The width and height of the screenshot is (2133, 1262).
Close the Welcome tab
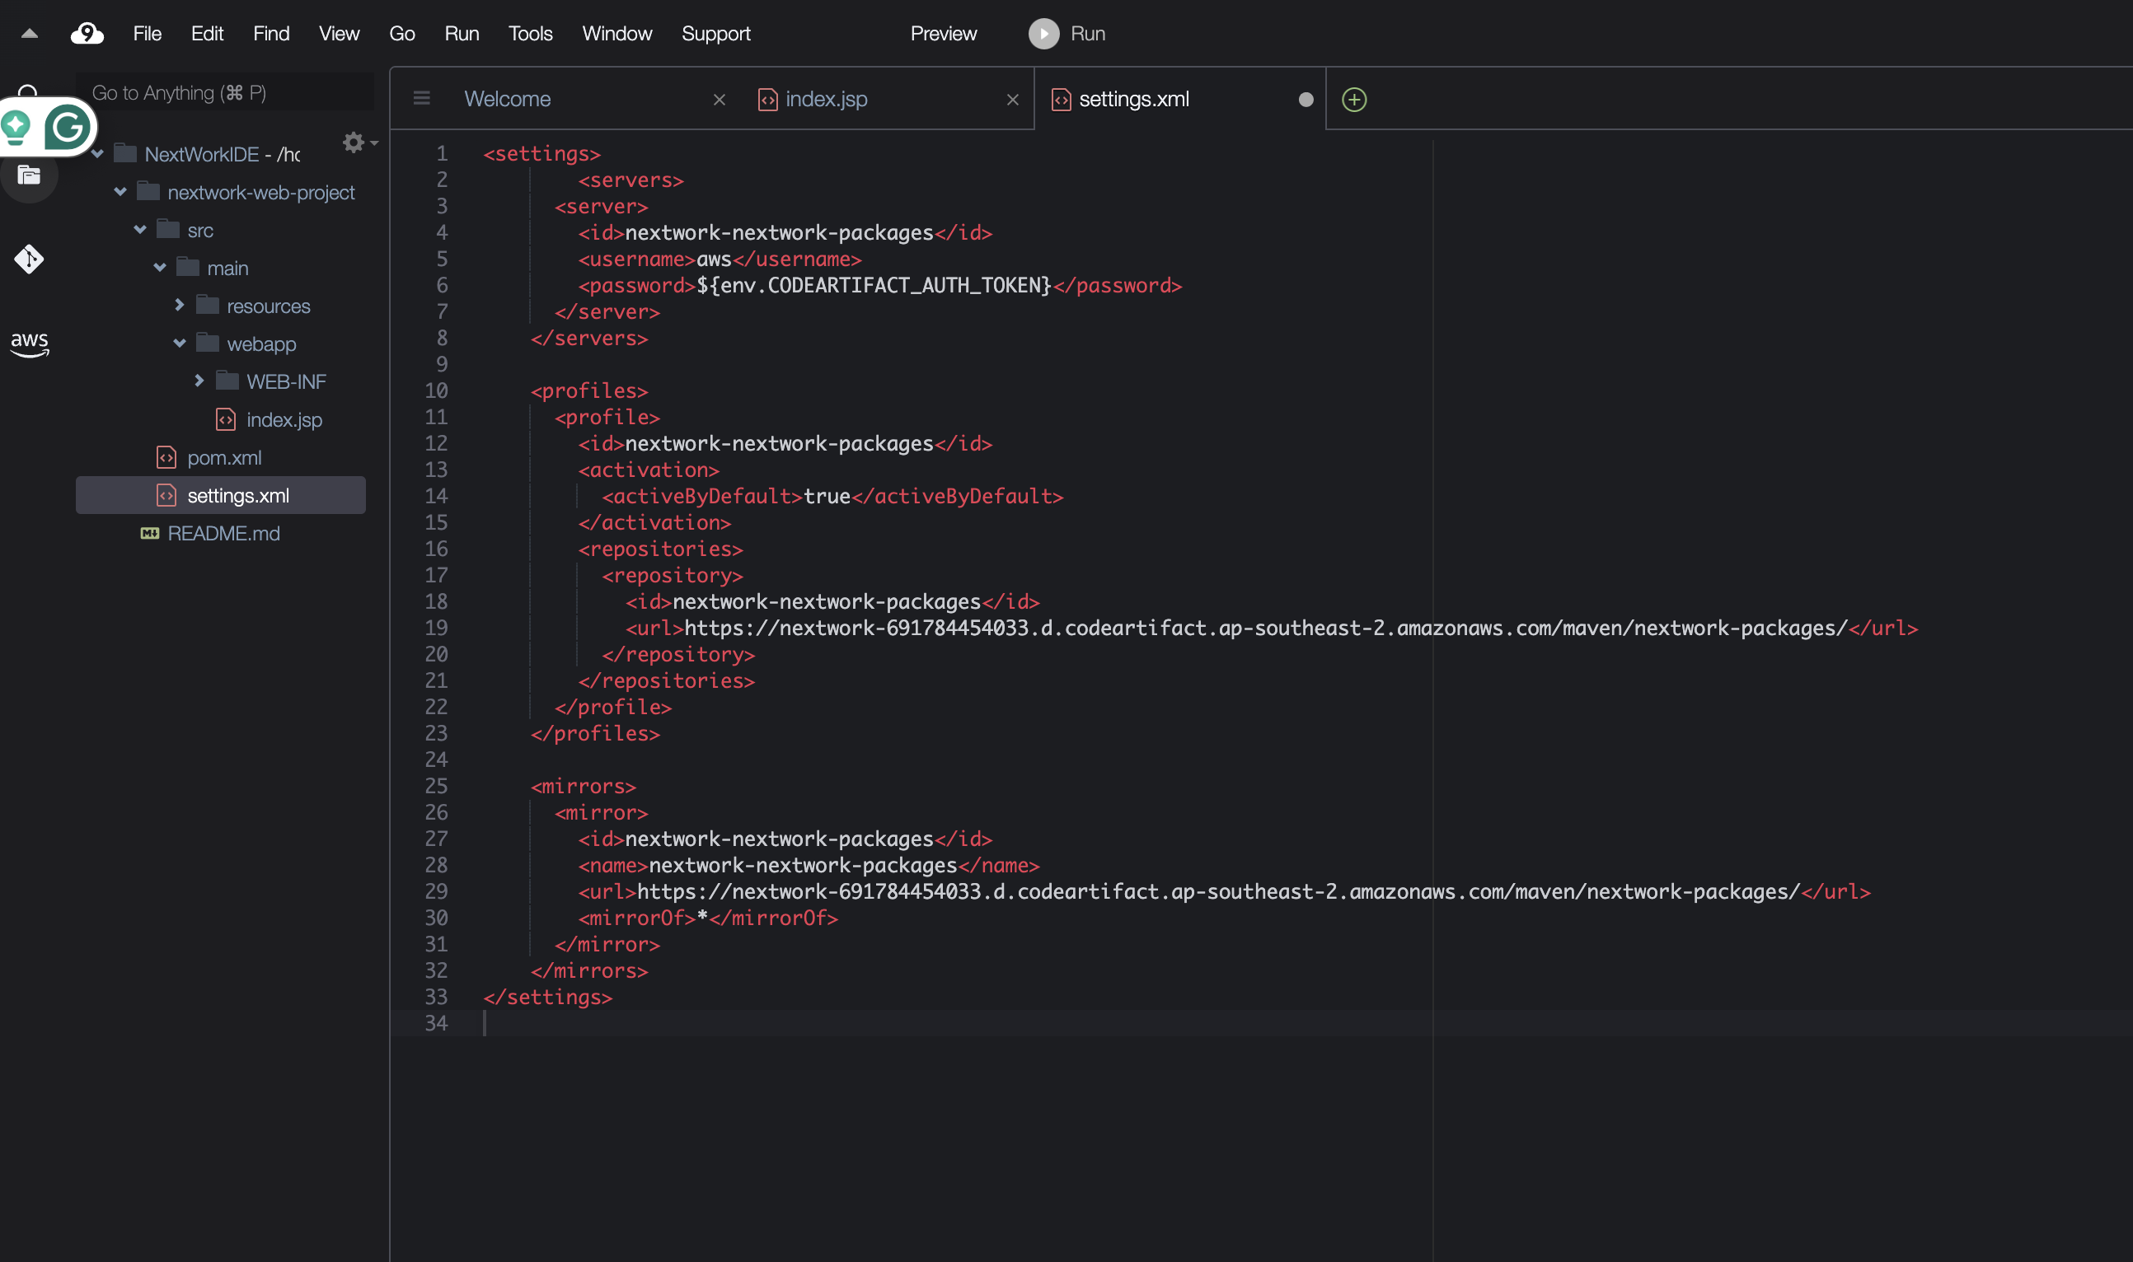tap(719, 100)
